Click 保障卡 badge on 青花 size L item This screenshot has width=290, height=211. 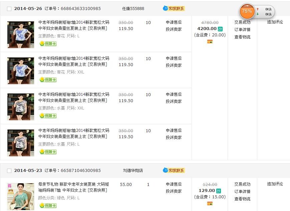coord(48,44)
